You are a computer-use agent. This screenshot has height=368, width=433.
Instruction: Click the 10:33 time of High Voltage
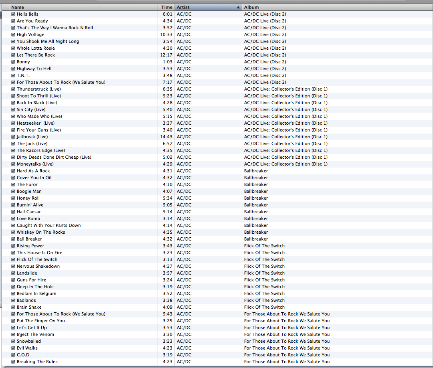(166, 34)
